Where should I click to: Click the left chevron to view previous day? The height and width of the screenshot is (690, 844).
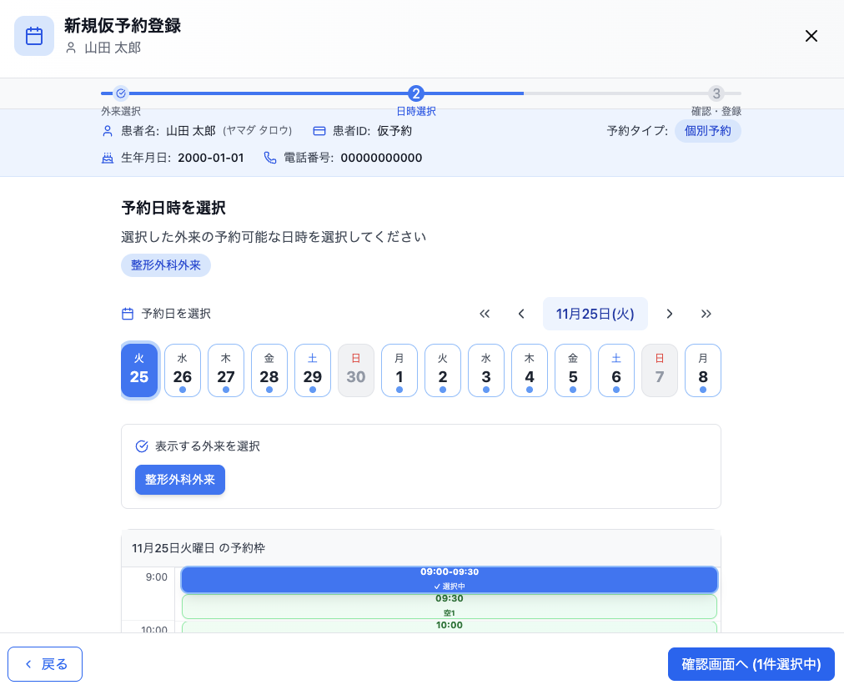pos(521,314)
